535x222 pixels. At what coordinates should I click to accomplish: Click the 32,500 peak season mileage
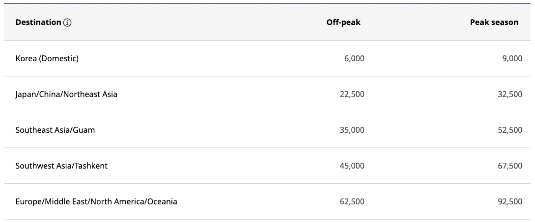pos(510,94)
